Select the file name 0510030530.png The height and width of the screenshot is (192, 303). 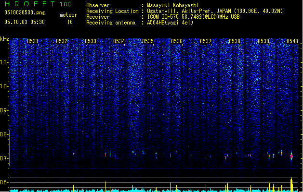[25, 12]
